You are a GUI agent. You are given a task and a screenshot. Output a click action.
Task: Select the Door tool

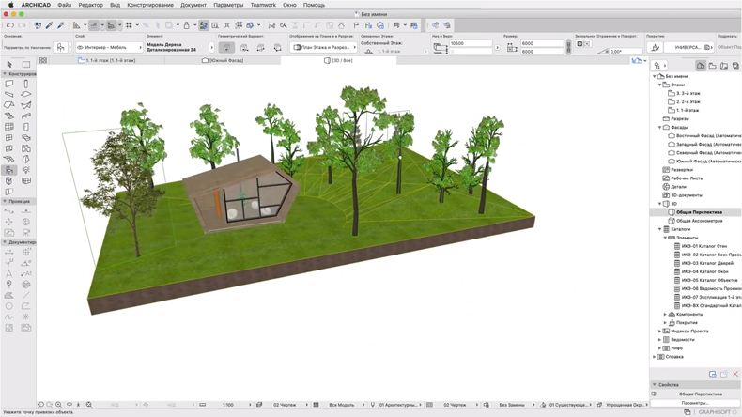(x=26, y=127)
